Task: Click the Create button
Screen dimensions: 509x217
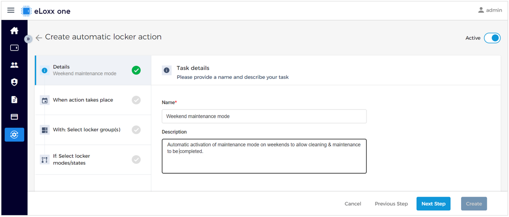Action: click(x=474, y=204)
